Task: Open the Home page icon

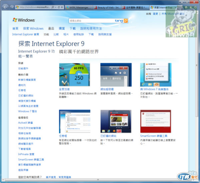Action: point(186,7)
